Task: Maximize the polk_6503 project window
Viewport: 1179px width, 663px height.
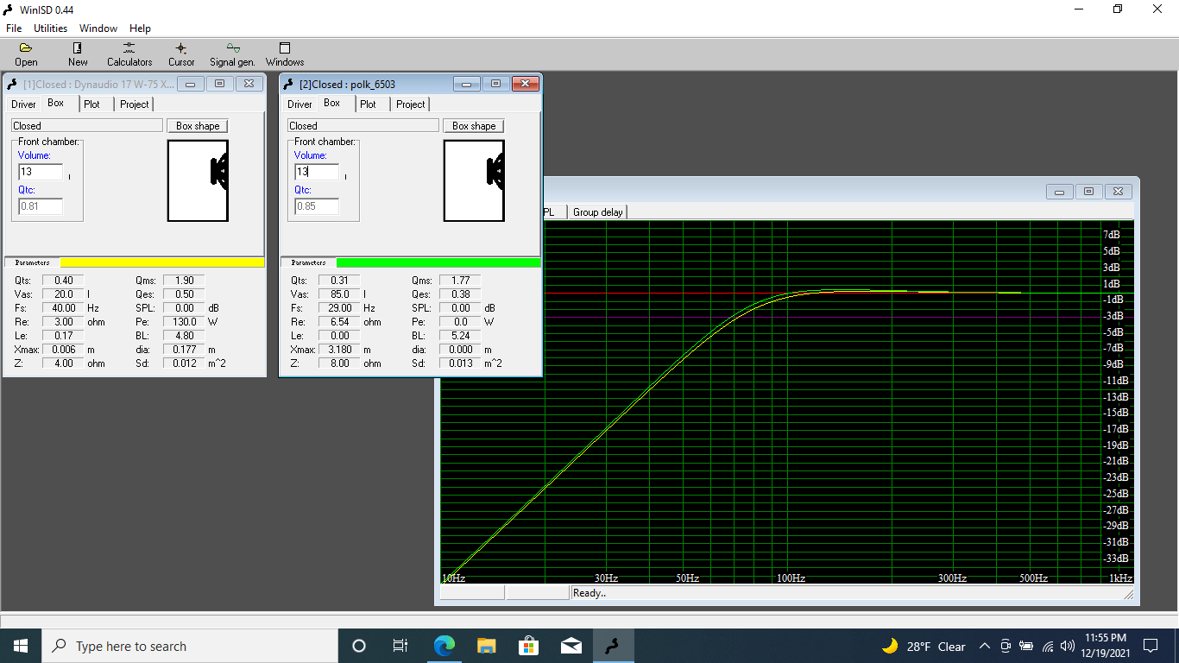Action: [495, 84]
